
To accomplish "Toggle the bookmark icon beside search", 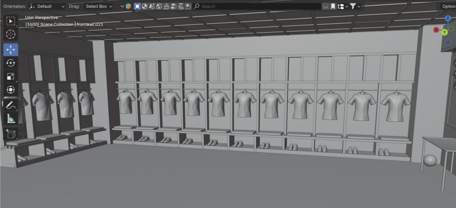I will [333, 6].
